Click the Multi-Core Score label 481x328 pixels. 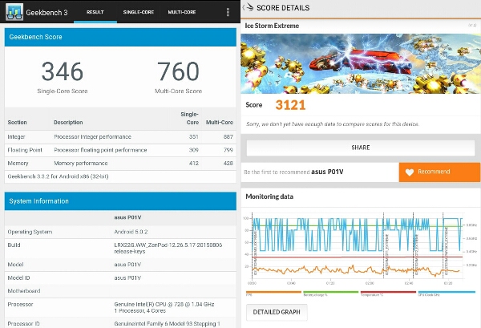pyautogui.click(x=178, y=91)
